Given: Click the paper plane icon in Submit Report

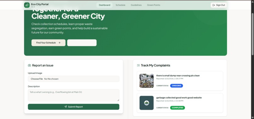Looking at the screenshot, I should coord(66,107).
